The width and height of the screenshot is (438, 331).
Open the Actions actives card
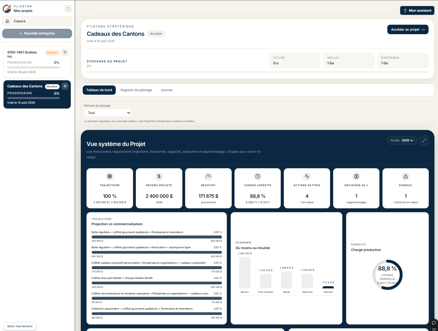click(x=307, y=188)
